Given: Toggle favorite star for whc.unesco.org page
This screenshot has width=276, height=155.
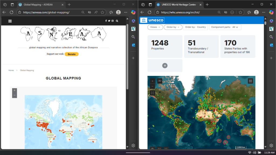Looking at the screenshot, I should click(240, 12).
